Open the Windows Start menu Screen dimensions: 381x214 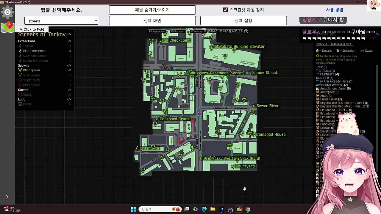pos(133,209)
